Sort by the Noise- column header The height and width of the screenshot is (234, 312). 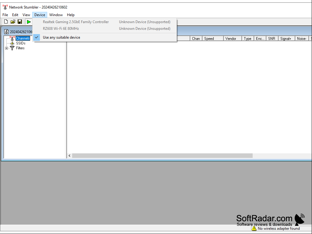click(302, 39)
